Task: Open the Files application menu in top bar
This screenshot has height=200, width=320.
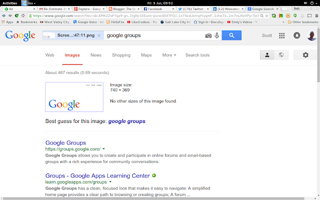Action: 29,3
